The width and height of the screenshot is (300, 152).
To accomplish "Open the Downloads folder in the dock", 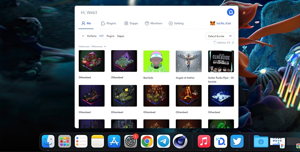I will 261,141.
